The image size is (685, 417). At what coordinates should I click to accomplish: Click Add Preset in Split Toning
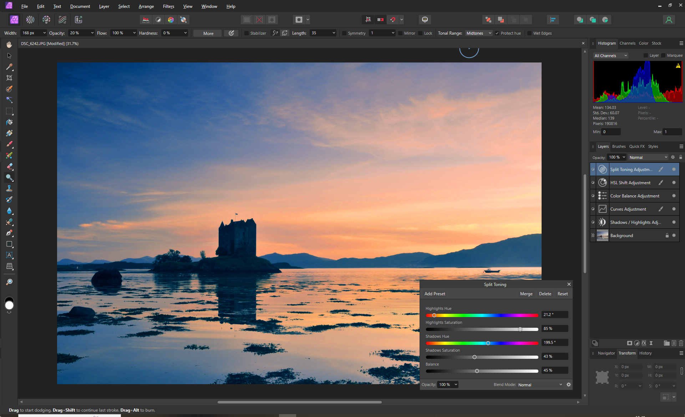click(x=435, y=293)
